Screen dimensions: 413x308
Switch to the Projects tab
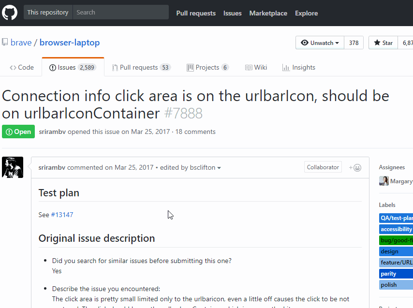207,68
